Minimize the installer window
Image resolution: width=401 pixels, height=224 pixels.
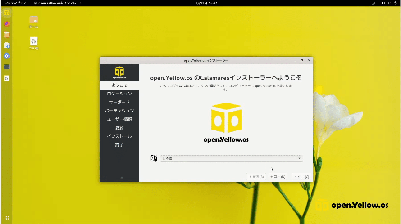pos(295,61)
